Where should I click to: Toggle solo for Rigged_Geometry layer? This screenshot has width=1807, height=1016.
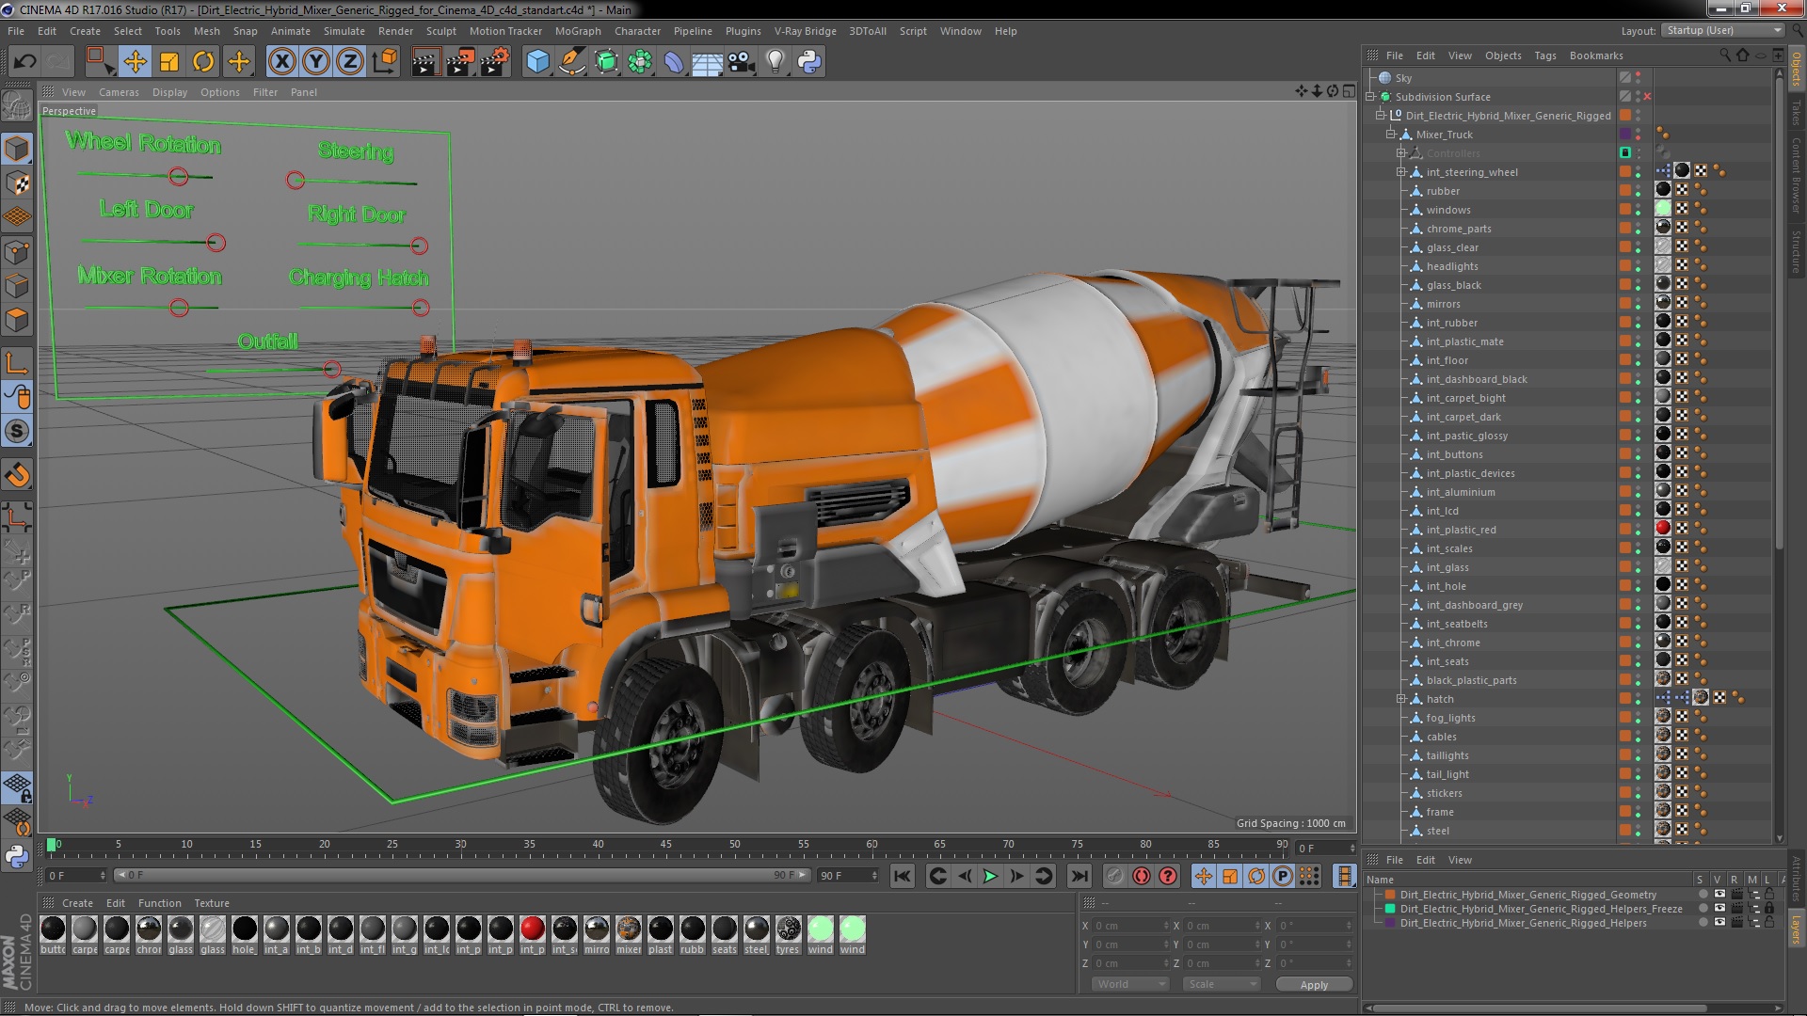click(1703, 895)
